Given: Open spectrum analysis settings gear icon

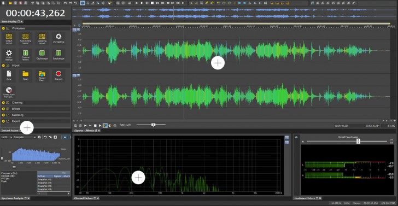Looking at the screenshot, I should 39,137.
